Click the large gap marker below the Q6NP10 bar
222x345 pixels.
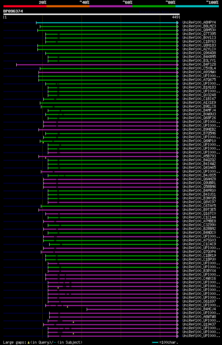(43, 142)
